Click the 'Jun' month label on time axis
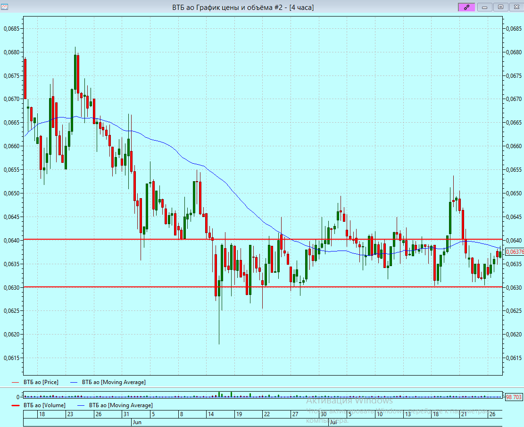524x427 pixels. (137, 422)
